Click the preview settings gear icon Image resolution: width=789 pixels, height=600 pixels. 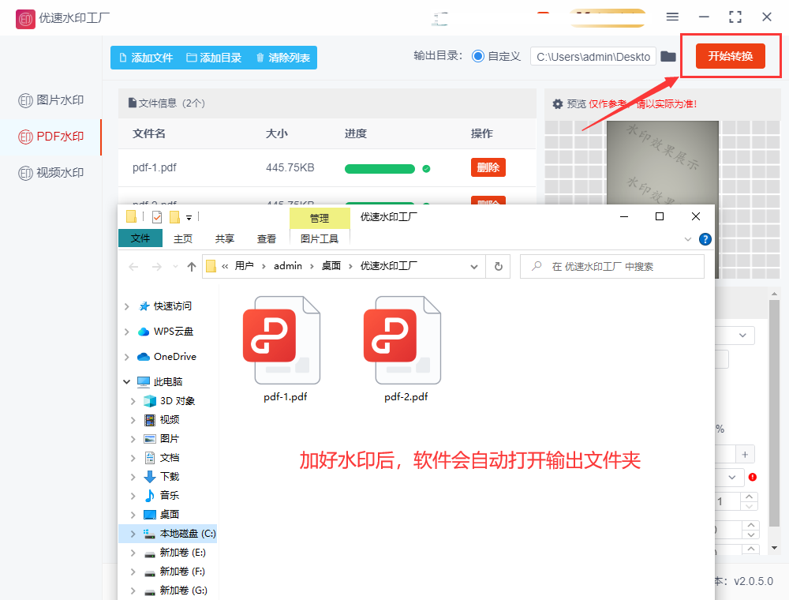(x=558, y=104)
